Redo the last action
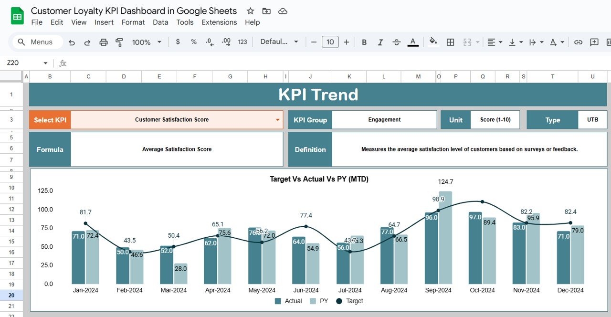The width and height of the screenshot is (611, 317). coord(87,42)
